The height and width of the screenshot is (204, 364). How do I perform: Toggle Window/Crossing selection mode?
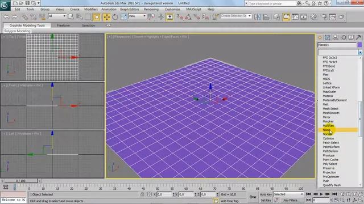tap(97, 17)
